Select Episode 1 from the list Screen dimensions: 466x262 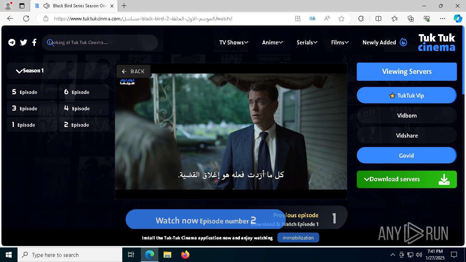tap(32, 125)
